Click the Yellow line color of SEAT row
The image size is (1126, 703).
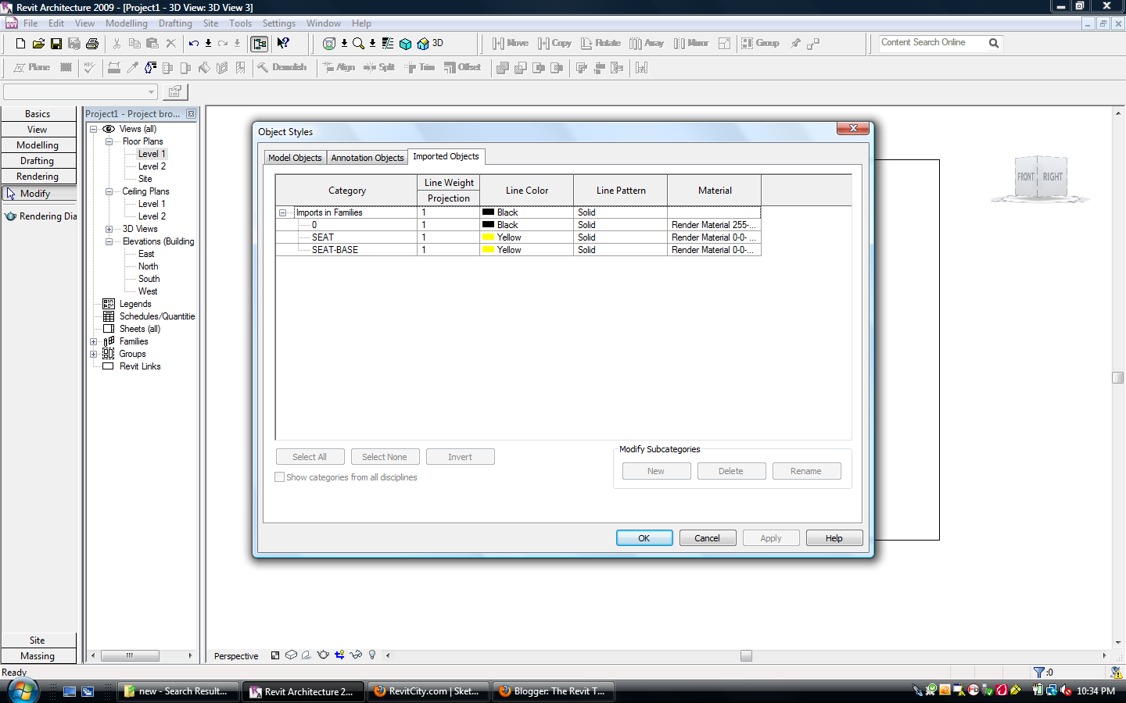(x=526, y=237)
